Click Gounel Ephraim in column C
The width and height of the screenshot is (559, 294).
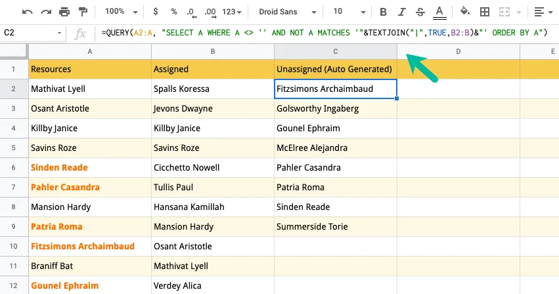point(336,128)
